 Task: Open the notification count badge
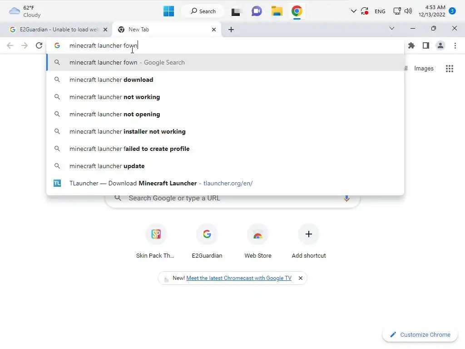(x=452, y=11)
